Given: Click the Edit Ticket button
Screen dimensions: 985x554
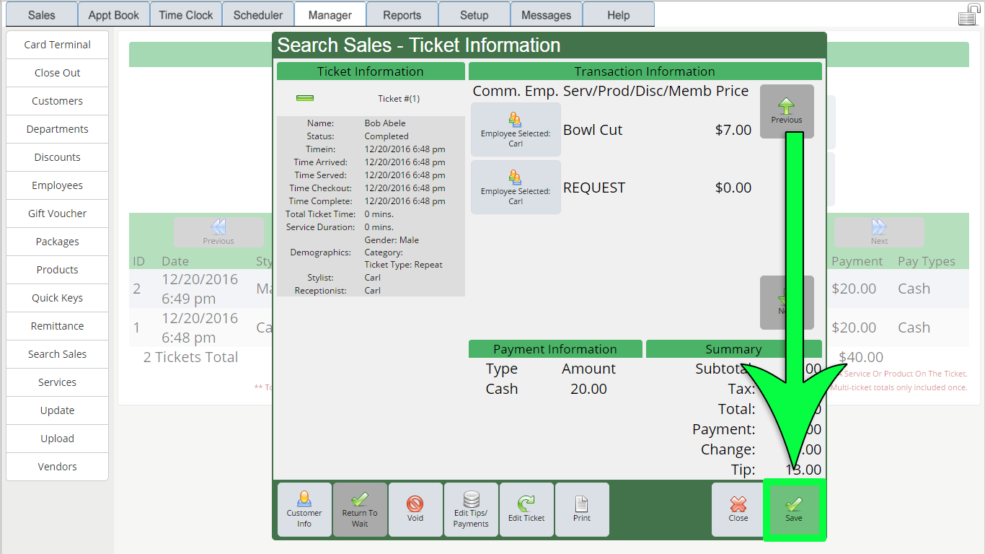Looking at the screenshot, I should (526, 510).
